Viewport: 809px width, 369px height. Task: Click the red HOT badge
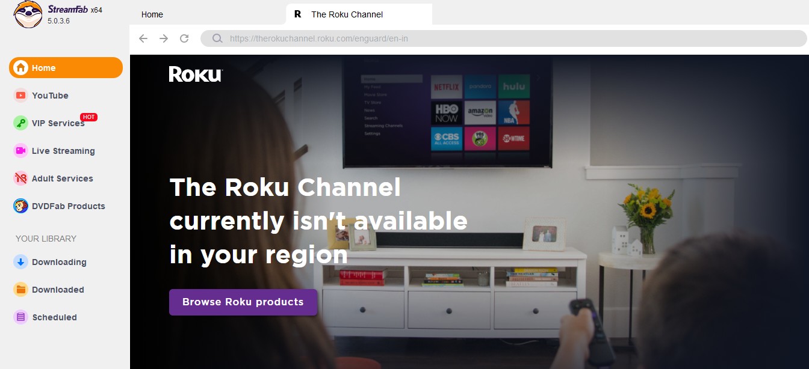point(89,117)
